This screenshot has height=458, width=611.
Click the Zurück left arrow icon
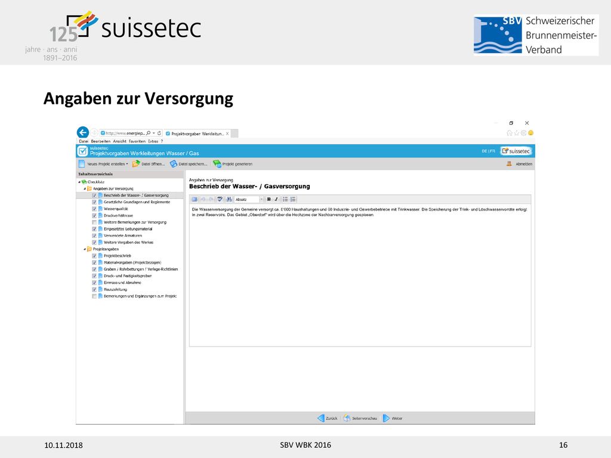point(320,418)
